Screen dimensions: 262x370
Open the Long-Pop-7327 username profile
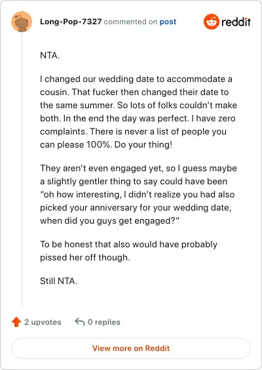tap(71, 22)
